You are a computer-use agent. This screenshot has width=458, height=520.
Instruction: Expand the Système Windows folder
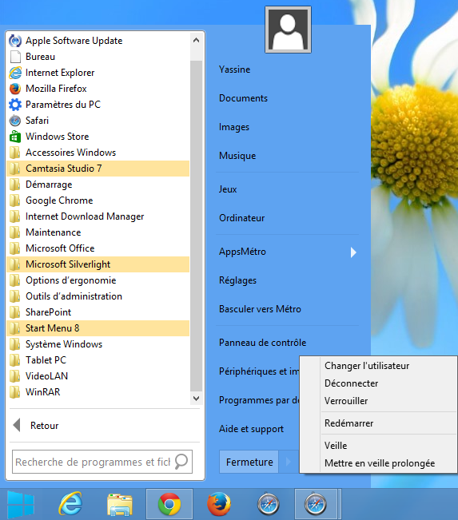coord(98,344)
